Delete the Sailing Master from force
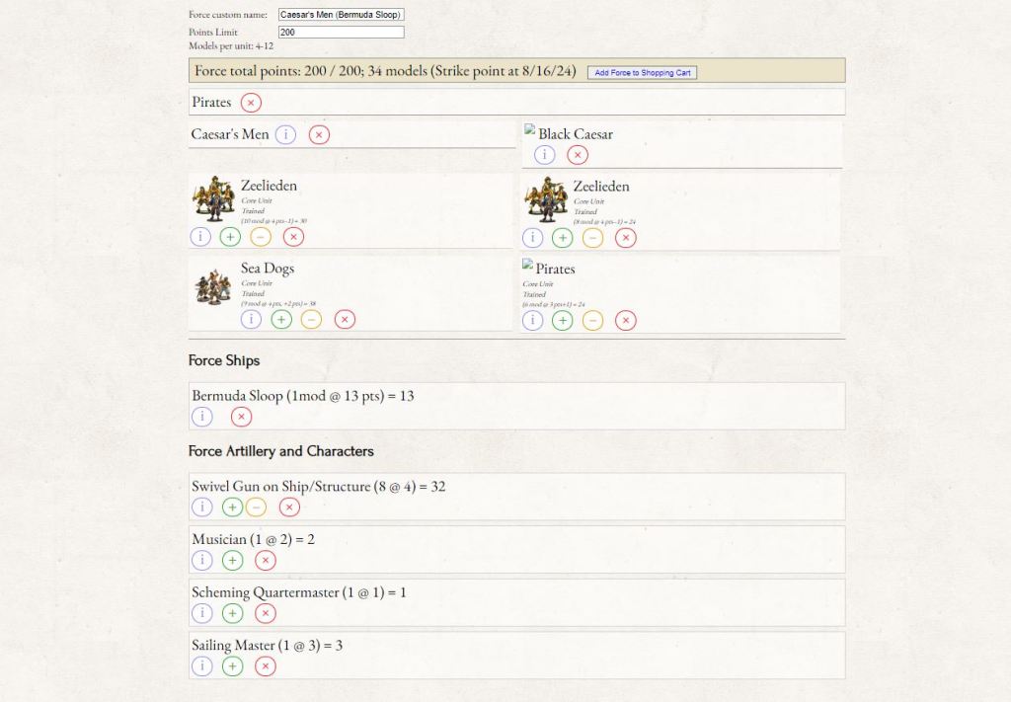This screenshot has width=1011, height=702. tap(265, 666)
